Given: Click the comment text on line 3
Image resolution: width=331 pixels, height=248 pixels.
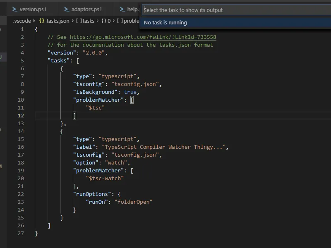Looking at the screenshot, I should (130, 45).
